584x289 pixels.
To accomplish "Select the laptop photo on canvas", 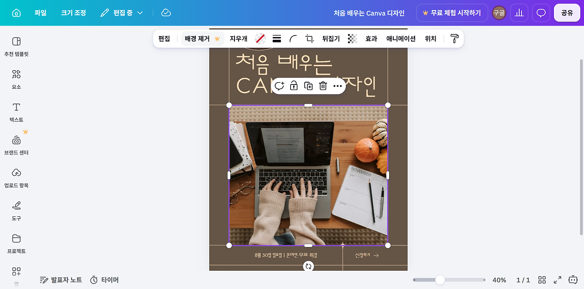I will click(308, 175).
